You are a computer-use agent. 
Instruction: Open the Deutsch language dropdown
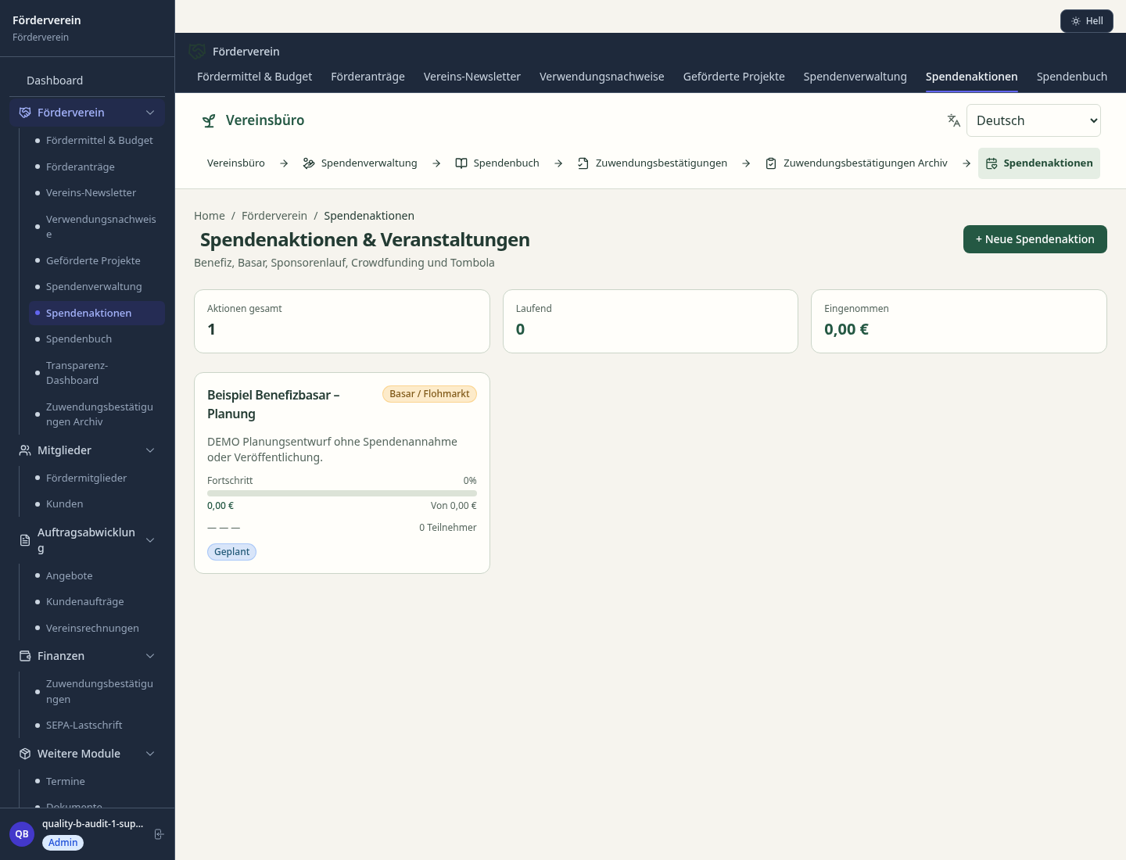tap(1034, 120)
